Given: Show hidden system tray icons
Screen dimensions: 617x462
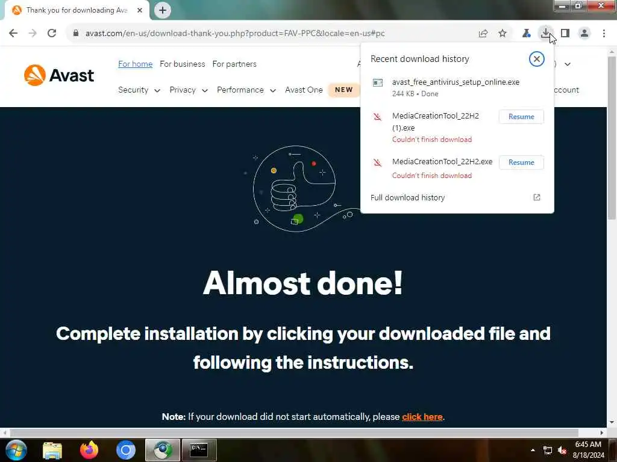Looking at the screenshot, I should [533, 450].
